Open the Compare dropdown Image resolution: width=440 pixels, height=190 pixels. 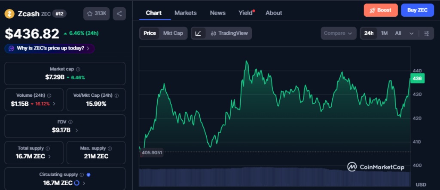[x=339, y=33]
